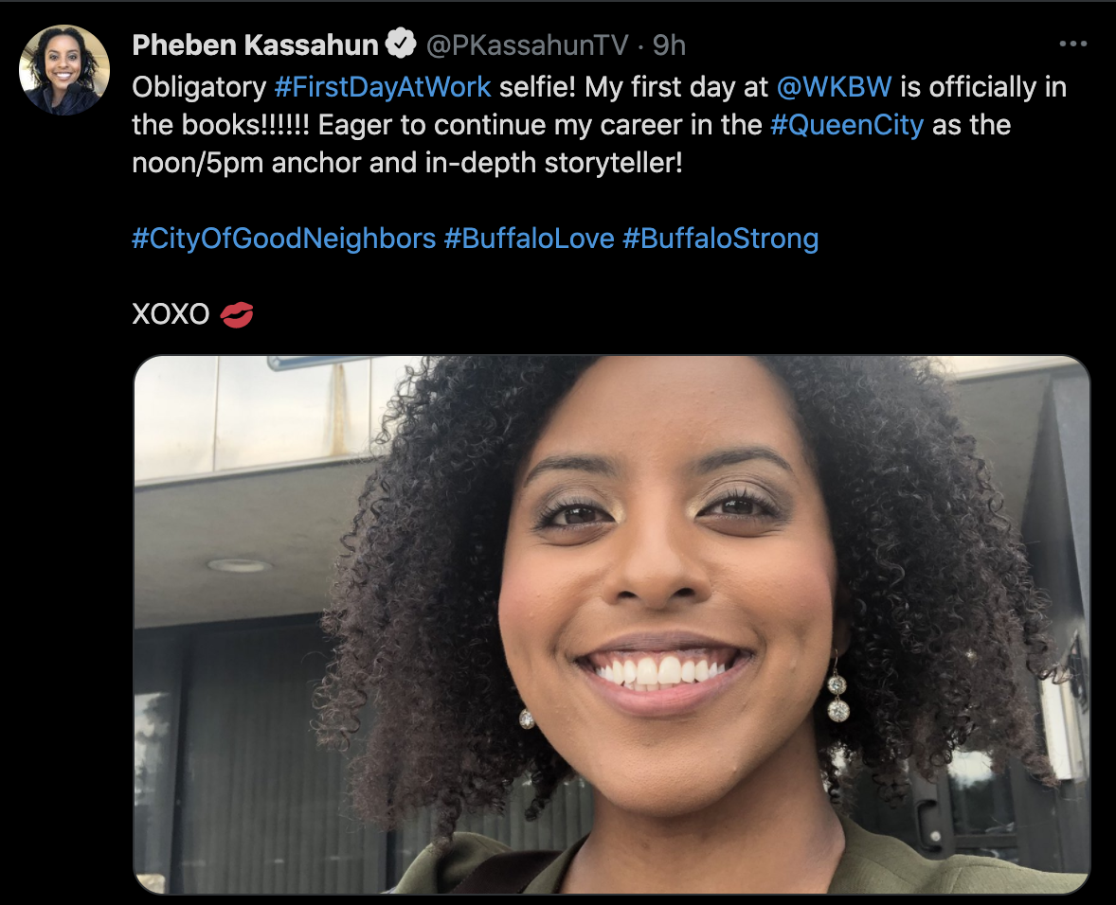Visit the @WKBW mention

coord(834,87)
